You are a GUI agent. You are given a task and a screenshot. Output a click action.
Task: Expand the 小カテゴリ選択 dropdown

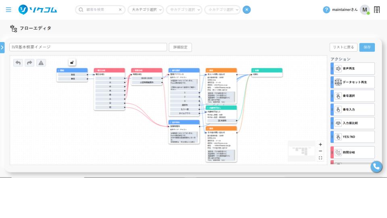point(222,10)
